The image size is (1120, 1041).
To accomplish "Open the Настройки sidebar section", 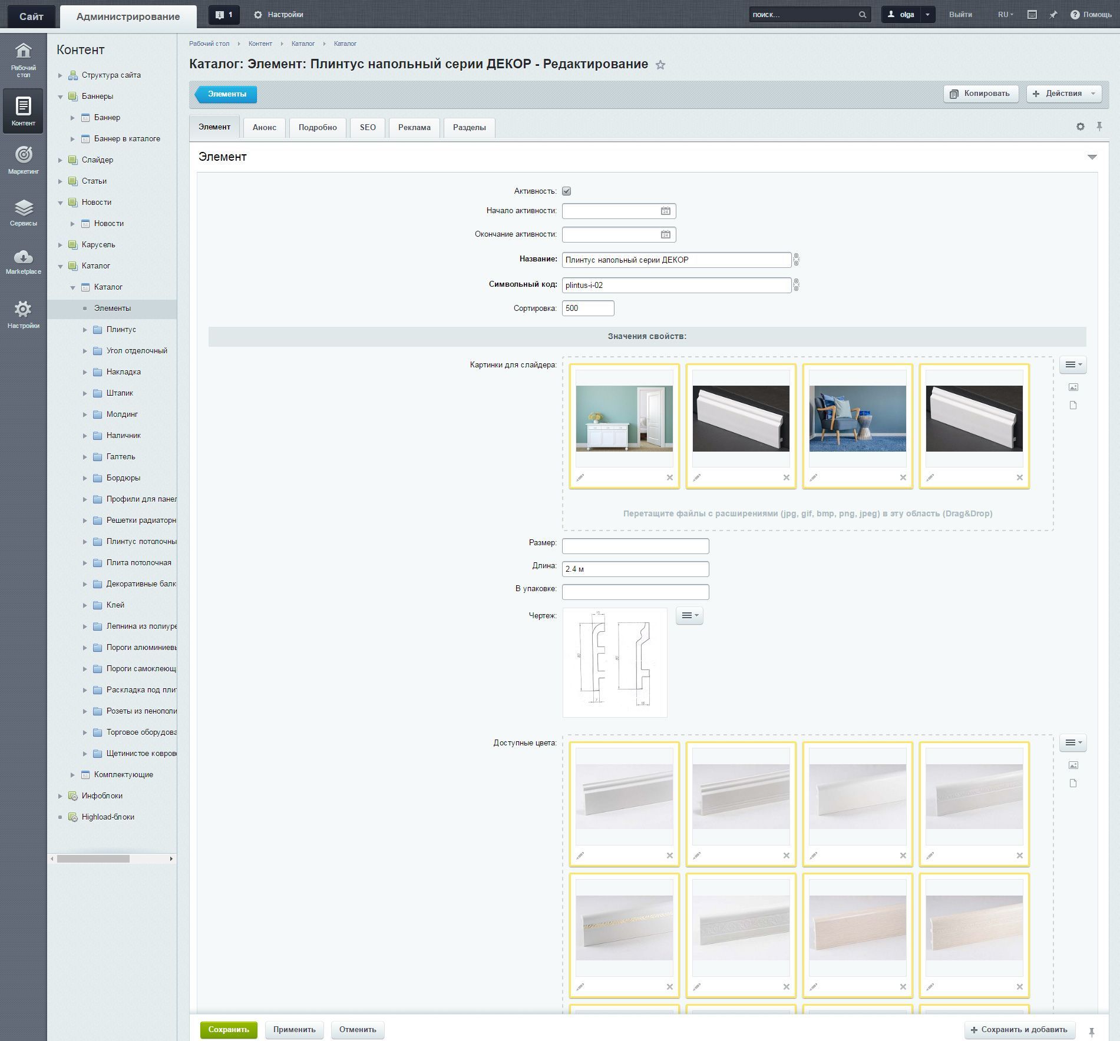I will (23, 314).
